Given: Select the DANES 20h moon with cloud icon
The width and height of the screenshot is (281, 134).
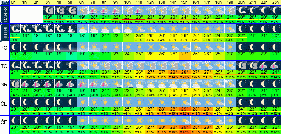Looking at the screenshot, I should click(x=241, y=10).
